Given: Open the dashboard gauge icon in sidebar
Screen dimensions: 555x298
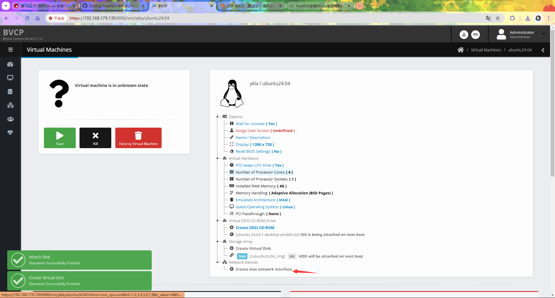Looking at the screenshot, I should pyautogui.click(x=10, y=64).
